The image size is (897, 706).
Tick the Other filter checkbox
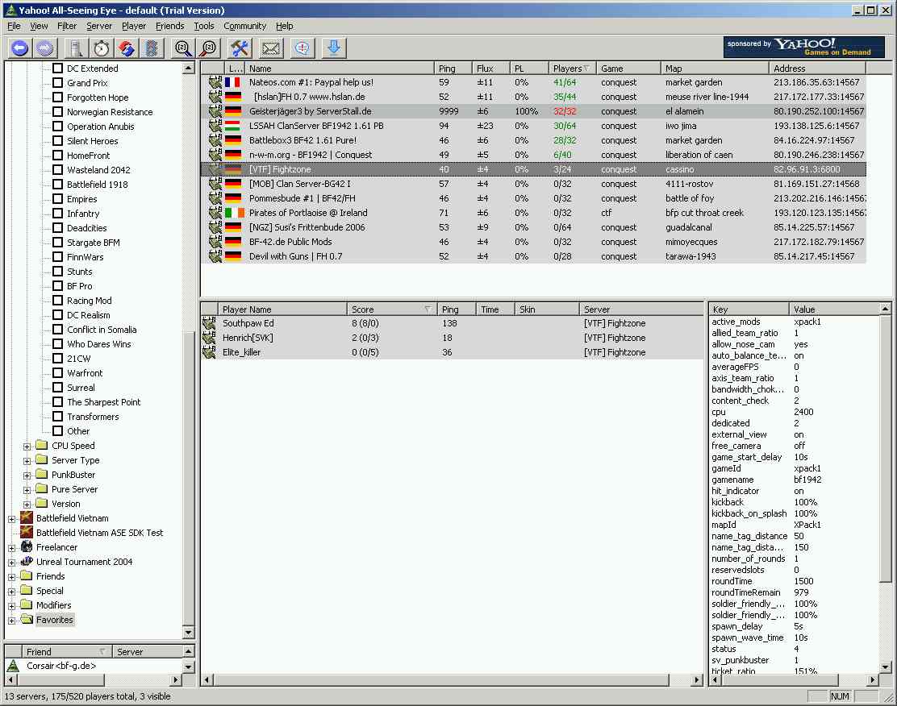coord(57,431)
